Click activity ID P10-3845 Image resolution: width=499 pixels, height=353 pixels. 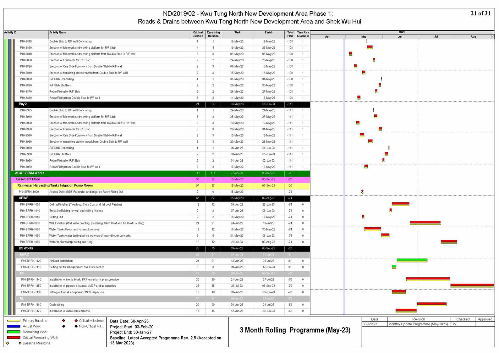click(26, 41)
